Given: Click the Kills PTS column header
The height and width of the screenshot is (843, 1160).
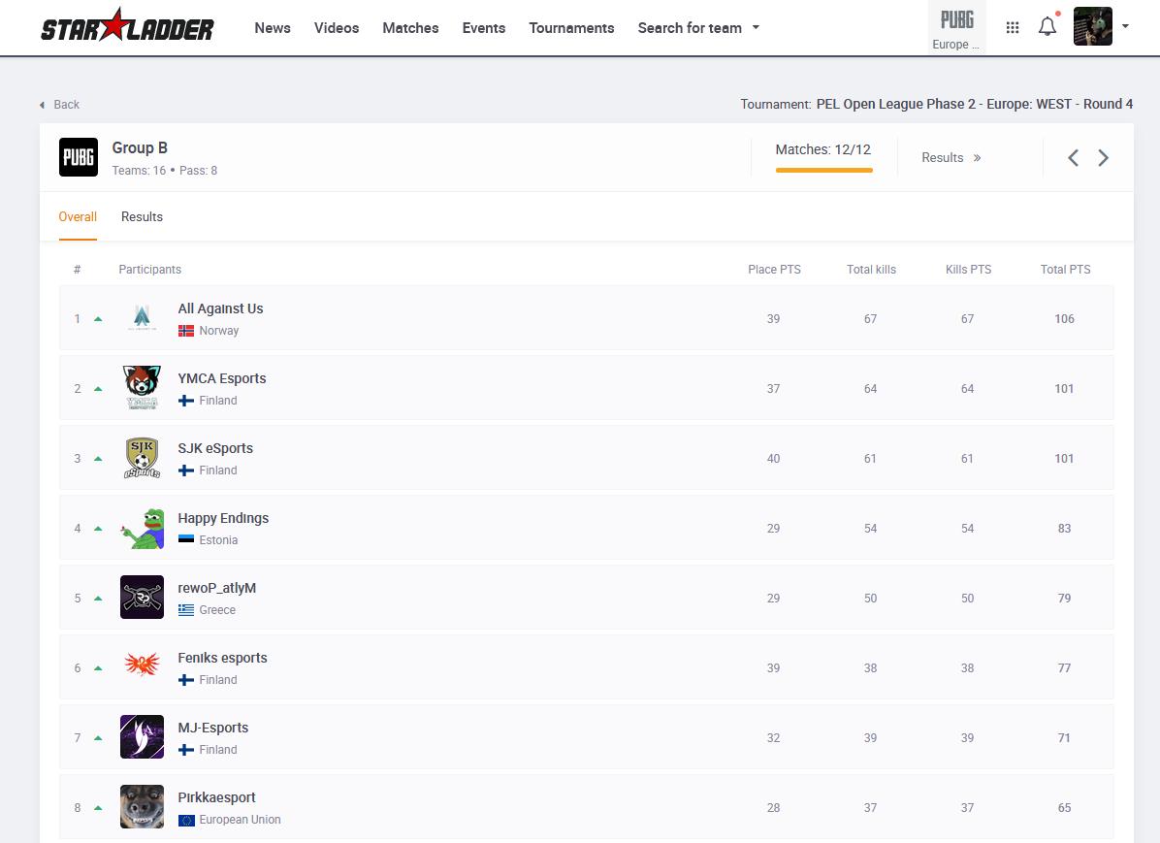Looking at the screenshot, I should [x=968, y=270].
